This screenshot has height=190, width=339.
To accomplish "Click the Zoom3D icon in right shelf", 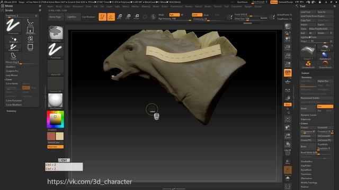I will coord(288,136).
